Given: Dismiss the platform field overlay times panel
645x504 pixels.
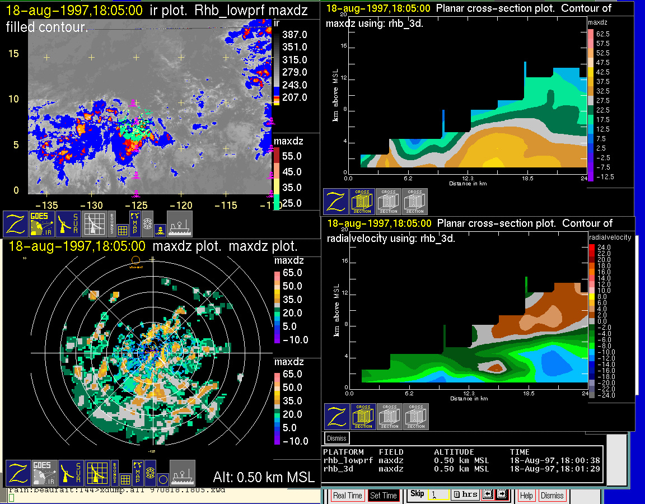Looking at the screenshot, I should pos(336,438).
